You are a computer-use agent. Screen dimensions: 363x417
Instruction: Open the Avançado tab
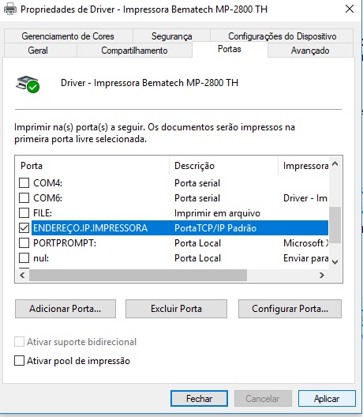310,51
